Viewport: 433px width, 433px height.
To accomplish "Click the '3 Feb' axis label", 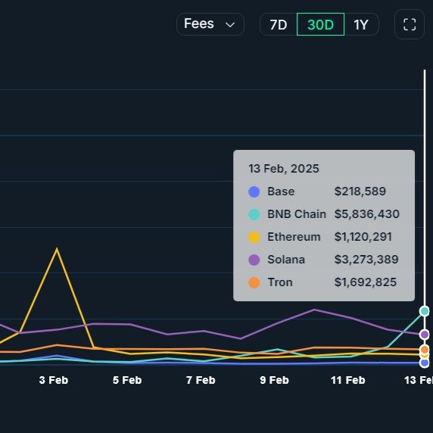I will (54, 380).
